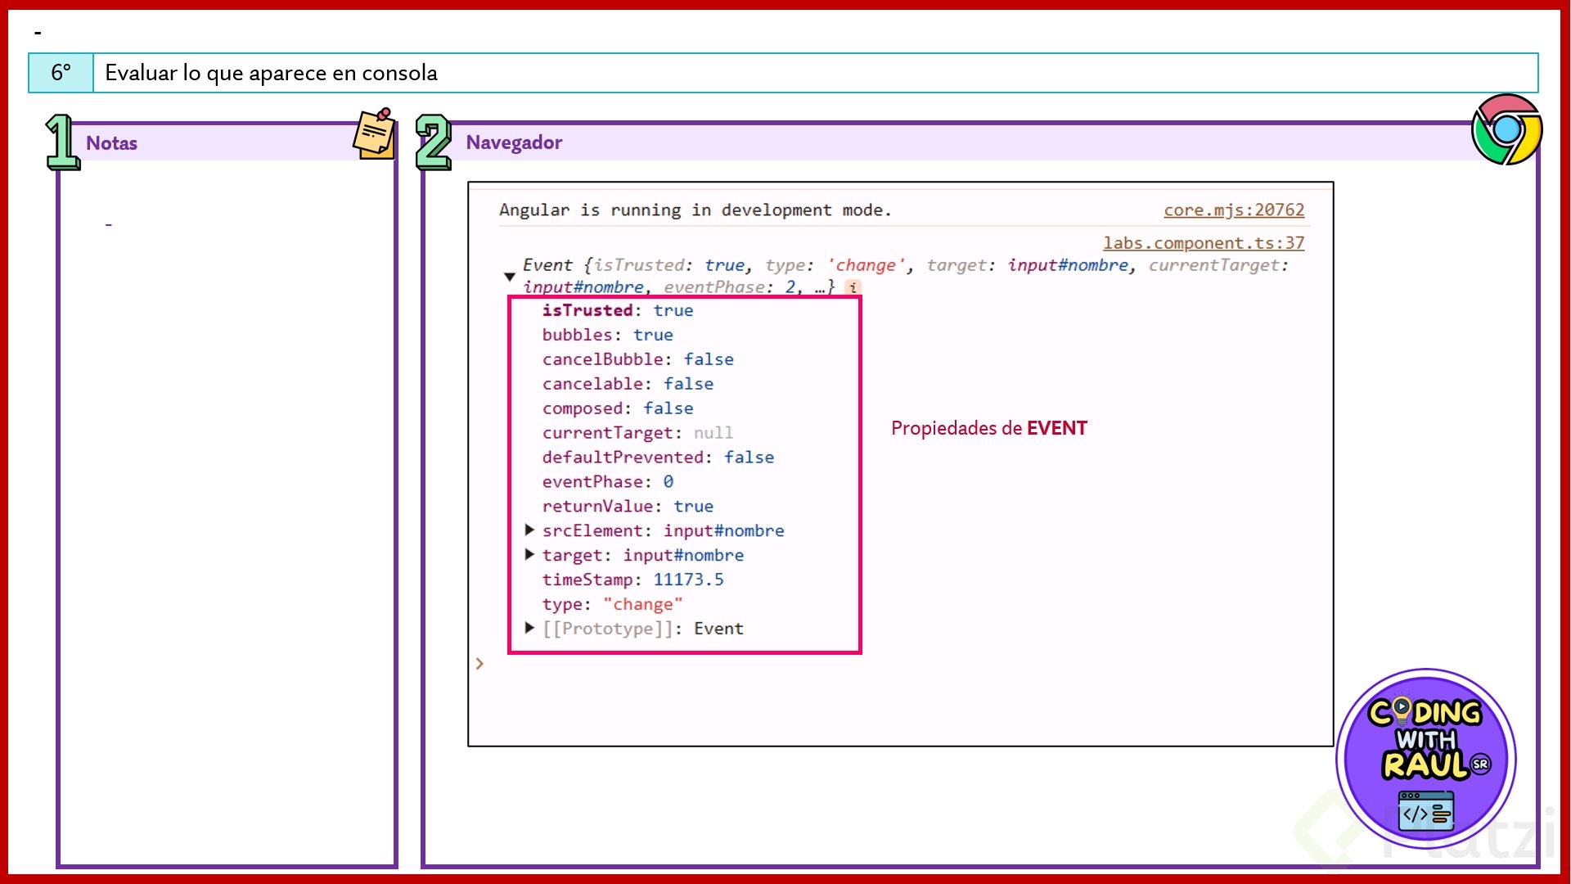Click the green number 1 badge
Viewport: 1571px width, 884px height.
pos(62,142)
